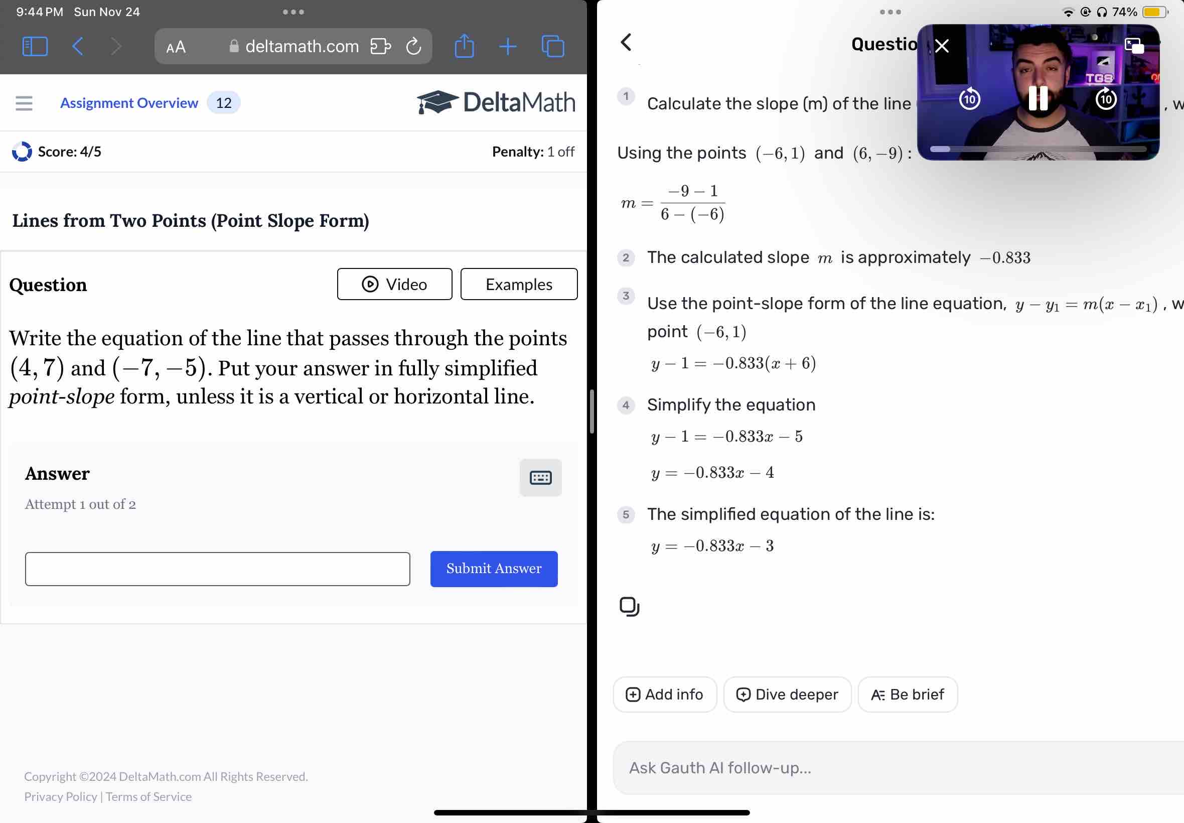Submit the answer
This screenshot has width=1184, height=823.
pyautogui.click(x=494, y=569)
